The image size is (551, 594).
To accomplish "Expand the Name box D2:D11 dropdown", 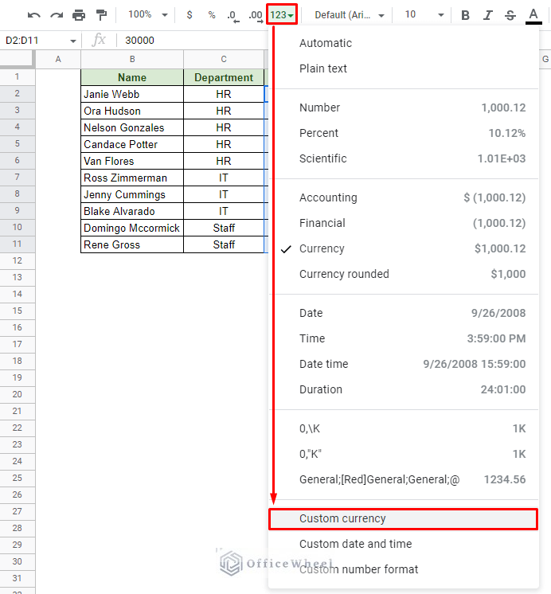I will pos(72,41).
